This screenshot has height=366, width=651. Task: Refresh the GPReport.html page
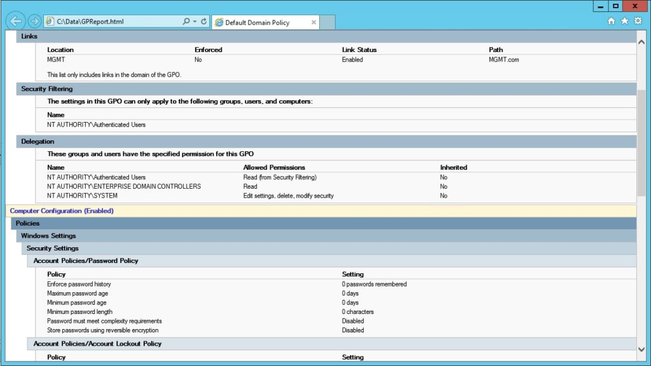[x=204, y=21]
